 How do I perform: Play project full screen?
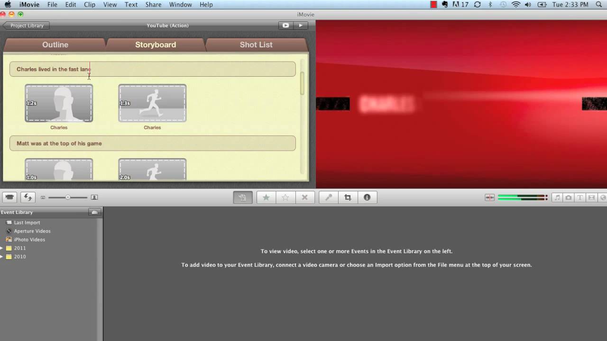[285, 26]
